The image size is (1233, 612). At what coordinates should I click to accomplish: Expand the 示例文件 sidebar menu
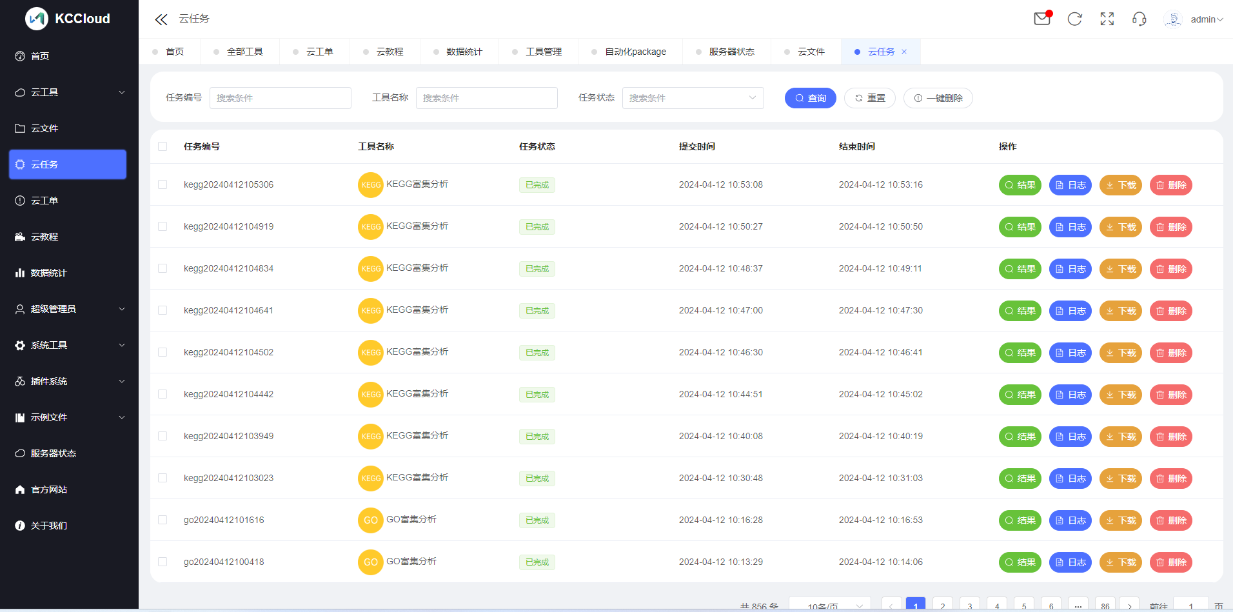68,417
